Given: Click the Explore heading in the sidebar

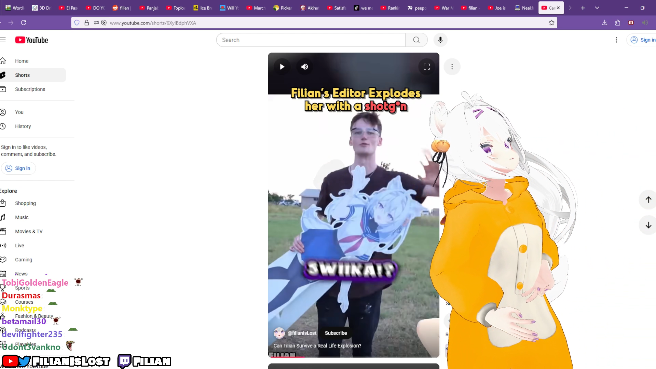Looking at the screenshot, I should [x=9, y=191].
